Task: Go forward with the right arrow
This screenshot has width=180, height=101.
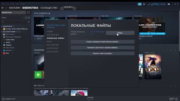Action: (6, 8)
